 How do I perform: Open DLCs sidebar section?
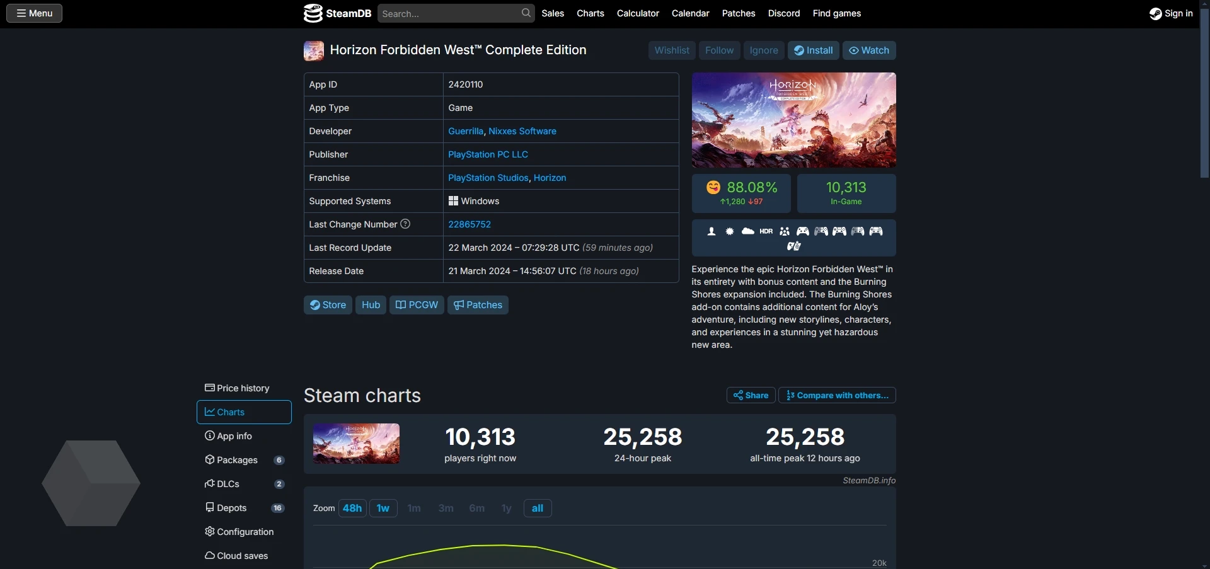click(244, 484)
